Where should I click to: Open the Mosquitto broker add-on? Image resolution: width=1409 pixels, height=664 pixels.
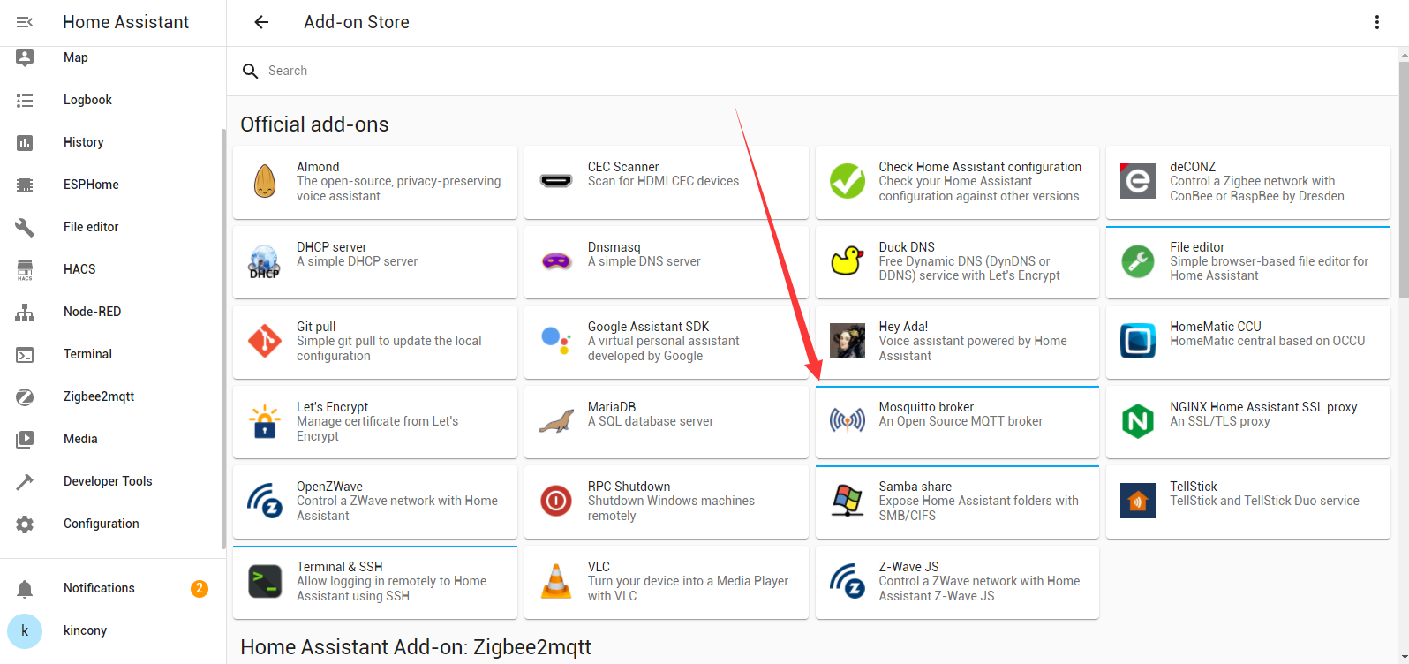[x=957, y=422]
